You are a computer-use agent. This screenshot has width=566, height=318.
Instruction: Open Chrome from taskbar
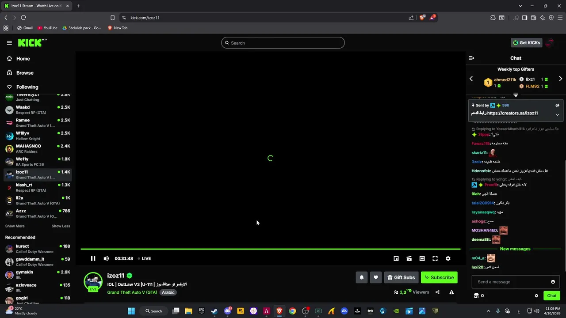(x=292, y=311)
